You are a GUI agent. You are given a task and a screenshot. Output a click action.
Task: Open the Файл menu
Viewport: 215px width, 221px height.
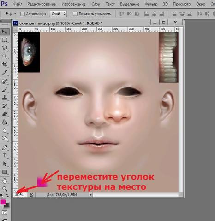18,4
